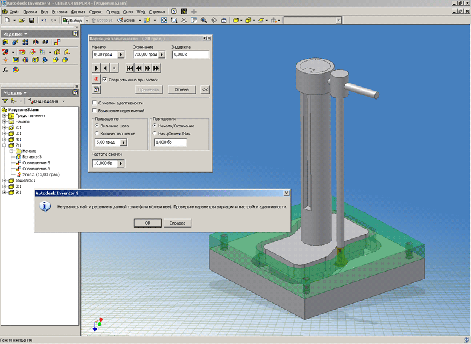The image size is (471, 344).
Task: Step forward with fast-forward button
Action: tap(147, 68)
